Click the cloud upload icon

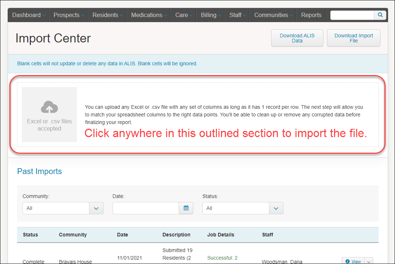(x=49, y=107)
